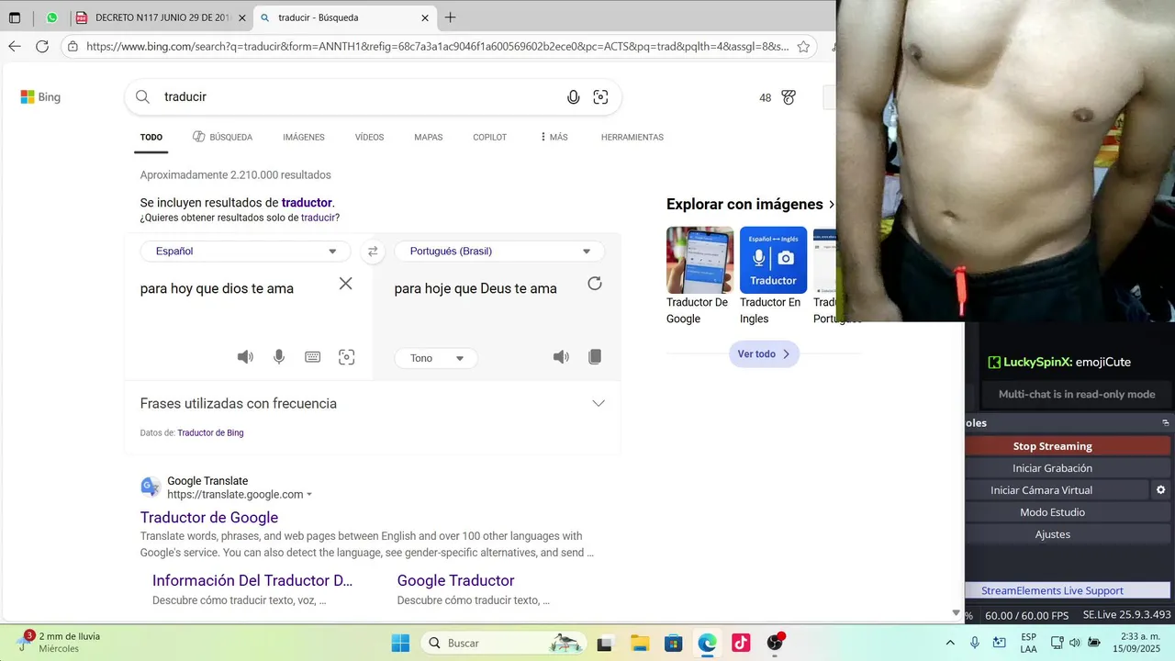Click the browser back arrow
1175x661 pixels.
click(x=15, y=46)
